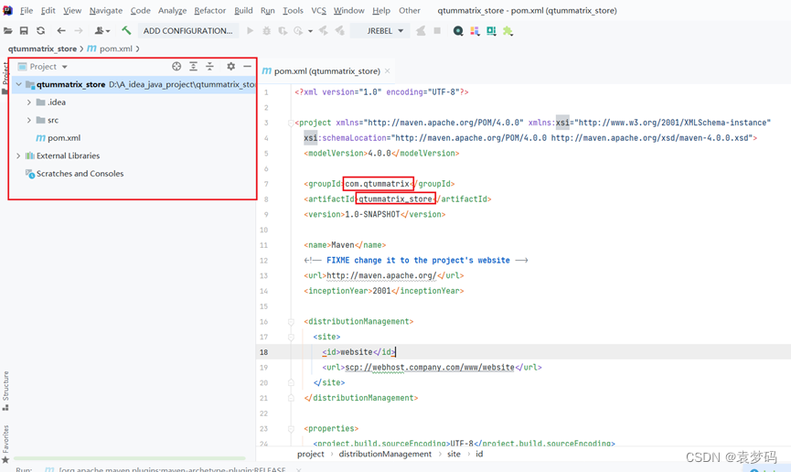The width and height of the screenshot is (791, 472).
Task: Toggle the Structure side tool window
Action: pos(5,391)
